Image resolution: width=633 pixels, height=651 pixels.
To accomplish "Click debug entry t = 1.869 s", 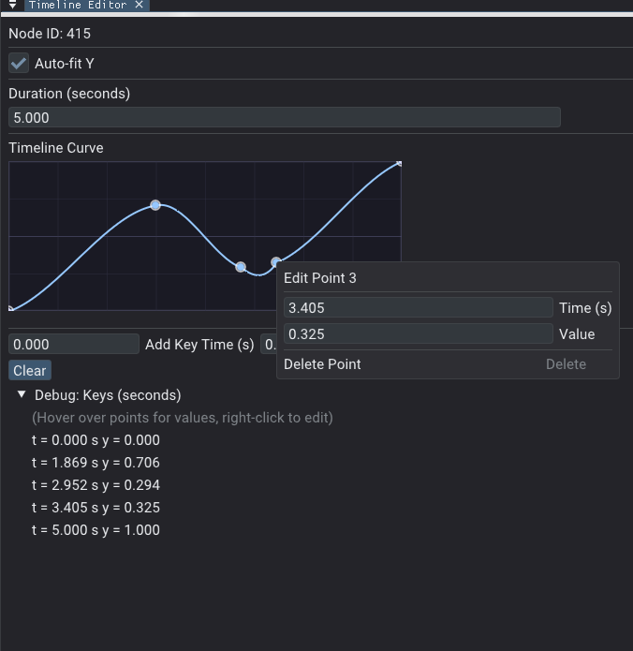I will [x=96, y=463].
